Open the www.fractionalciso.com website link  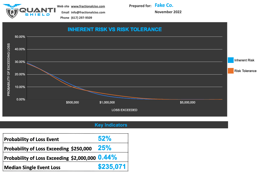coord(88,6)
